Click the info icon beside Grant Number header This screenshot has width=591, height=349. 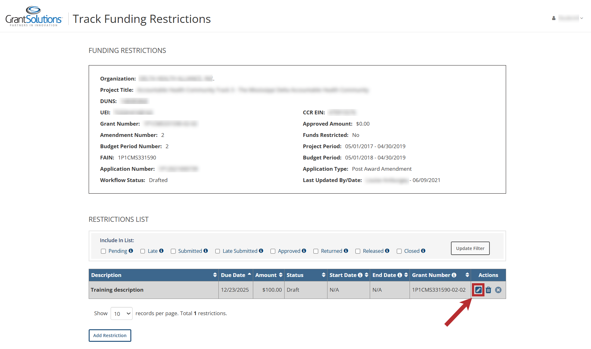pyautogui.click(x=454, y=275)
